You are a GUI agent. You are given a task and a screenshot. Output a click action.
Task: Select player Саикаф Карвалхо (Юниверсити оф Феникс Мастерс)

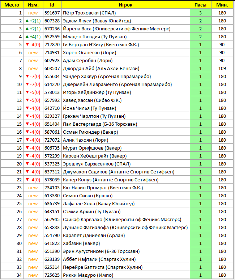pyautogui.click(x=122, y=219)
